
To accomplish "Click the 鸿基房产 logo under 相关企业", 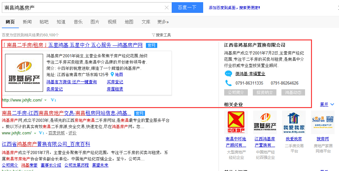I will (x=265, y=122).
